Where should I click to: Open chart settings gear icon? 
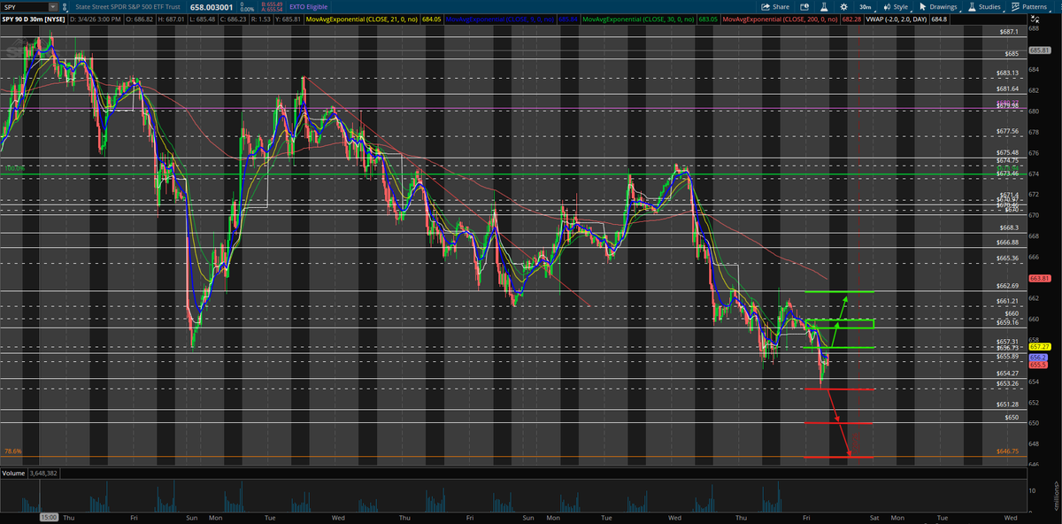click(x=844, y=6)
